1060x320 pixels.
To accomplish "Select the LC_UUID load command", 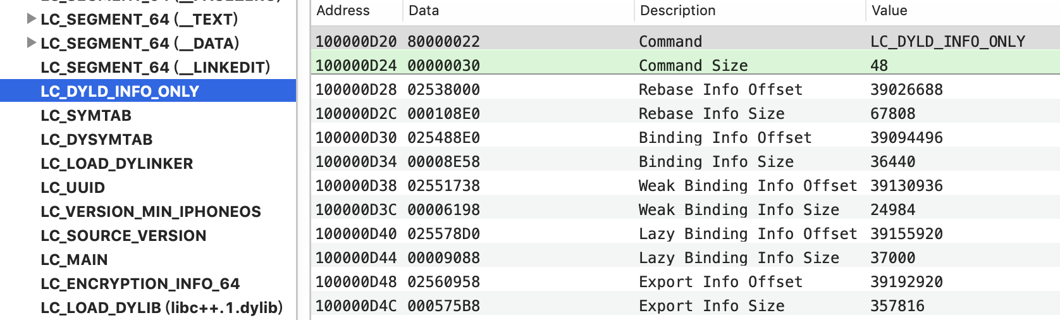I will (73, 187).
